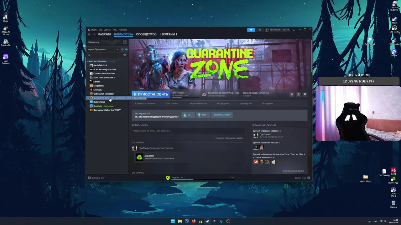This screenshot has height=225, width=401.
Task: Open the † SEVERNYI † profile tab
Action: [x=168, y=34]
